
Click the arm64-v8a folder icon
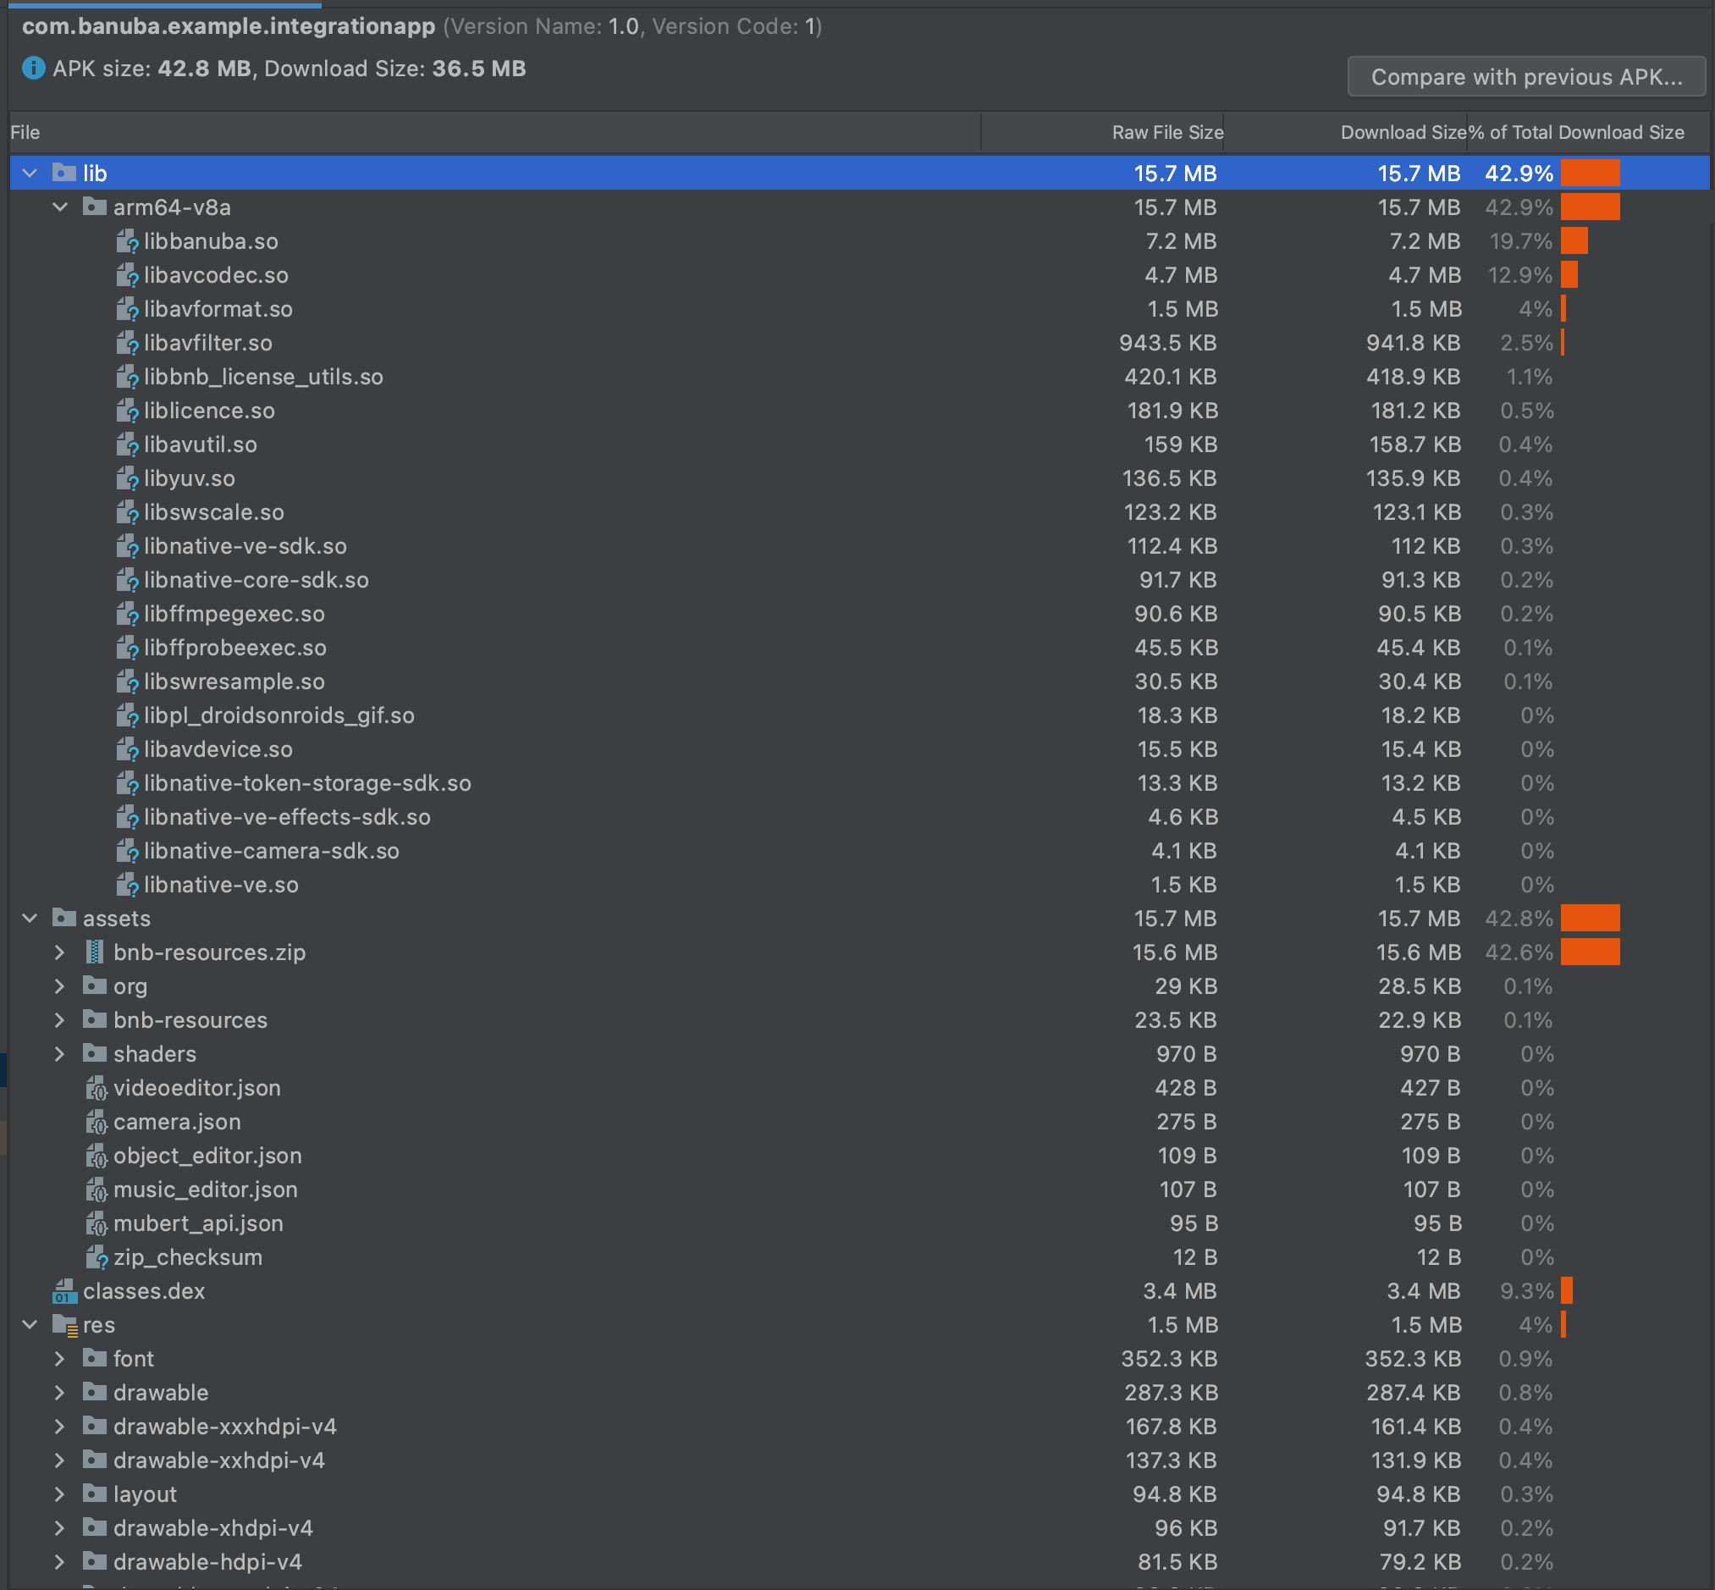point(95,207)
